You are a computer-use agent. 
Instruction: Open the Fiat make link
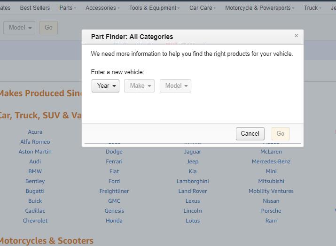coord(114,171)
